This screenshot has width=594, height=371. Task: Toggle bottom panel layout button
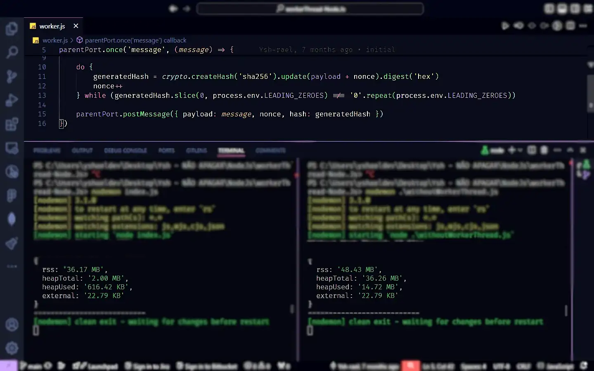[x=562, y=9]
